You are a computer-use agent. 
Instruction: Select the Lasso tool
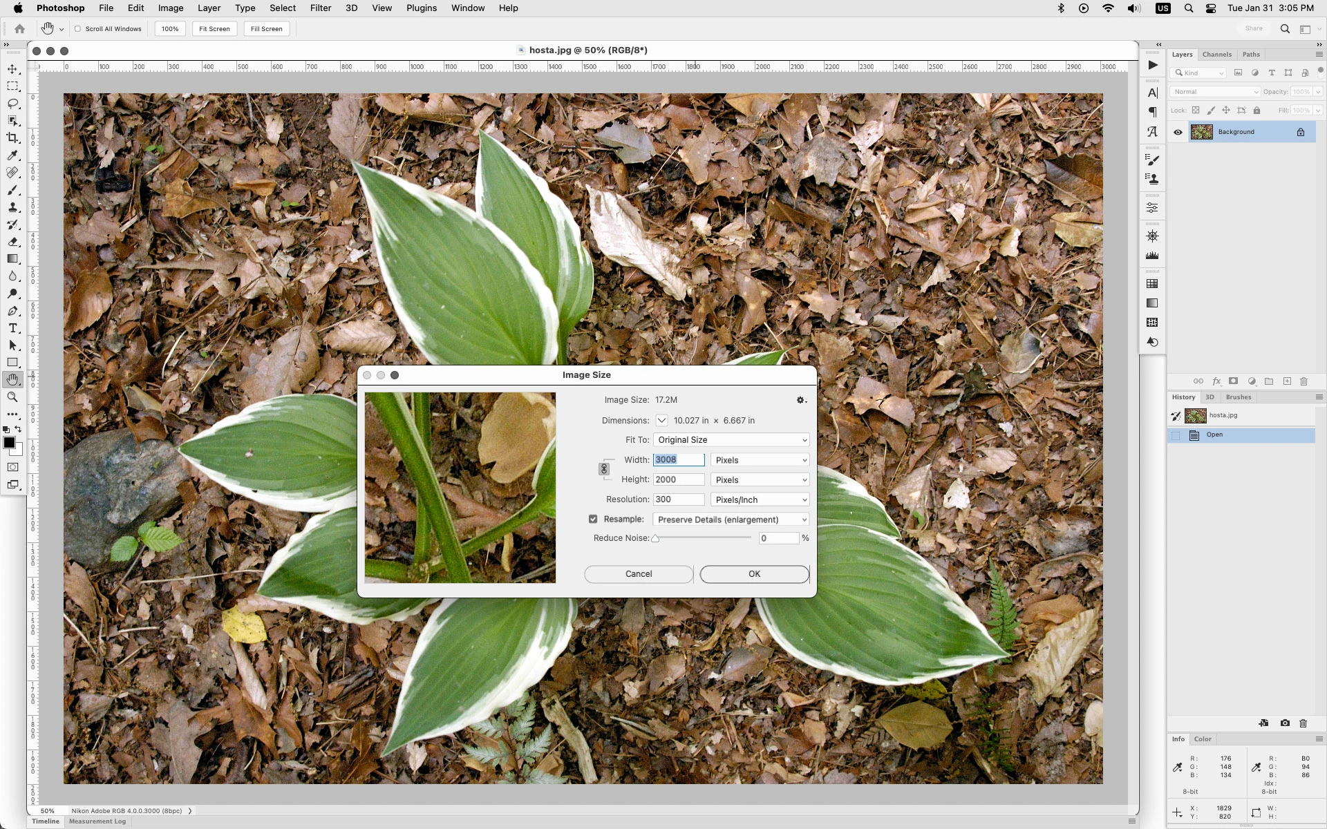12,104
